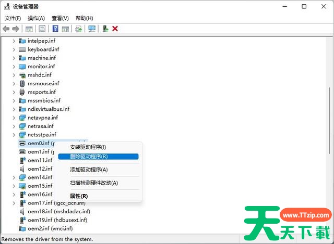Click the network icon beside netavpna.inf
The width and height of the screenshot is (334, 244).
(x=22, y=118)
